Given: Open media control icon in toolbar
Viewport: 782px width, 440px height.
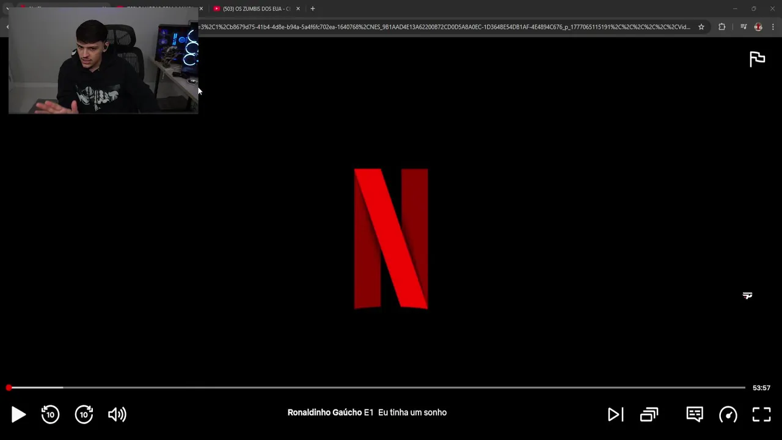Looking at the screenshot, I should click(x=744, y=27).
